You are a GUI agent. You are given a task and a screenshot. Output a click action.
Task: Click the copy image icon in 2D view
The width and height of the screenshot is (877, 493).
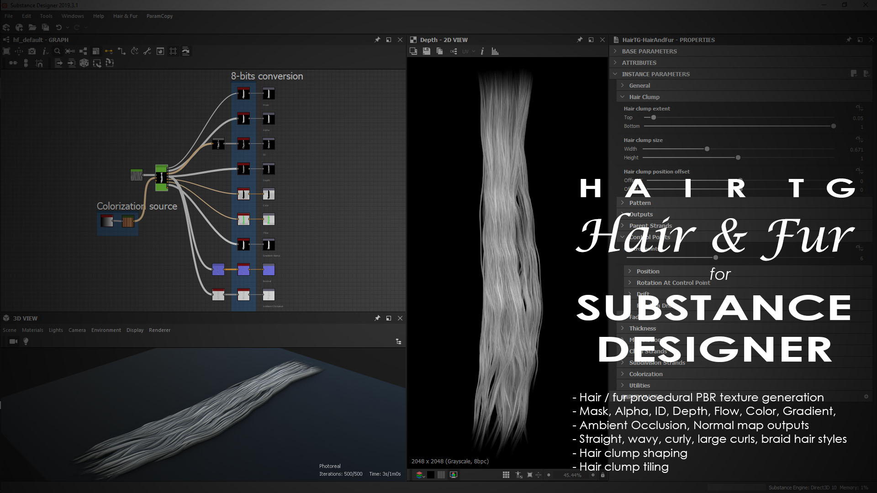point(439,51)
